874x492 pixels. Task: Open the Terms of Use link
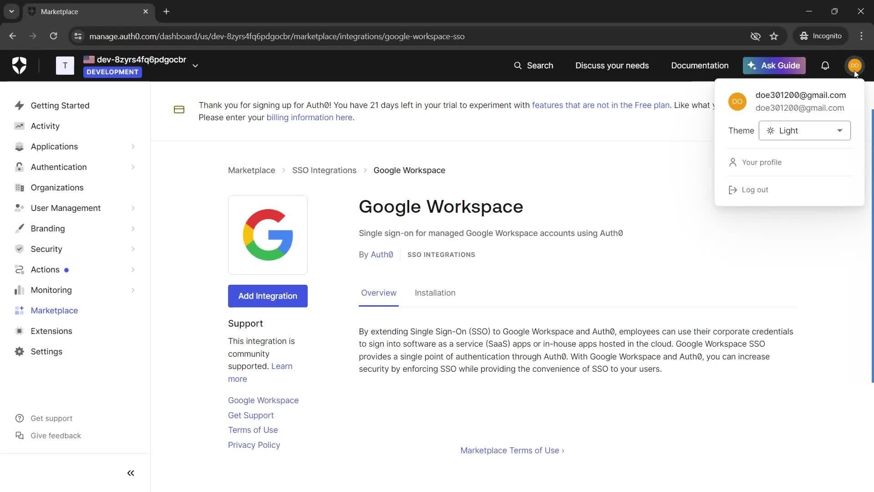click(x=253, y=430)
